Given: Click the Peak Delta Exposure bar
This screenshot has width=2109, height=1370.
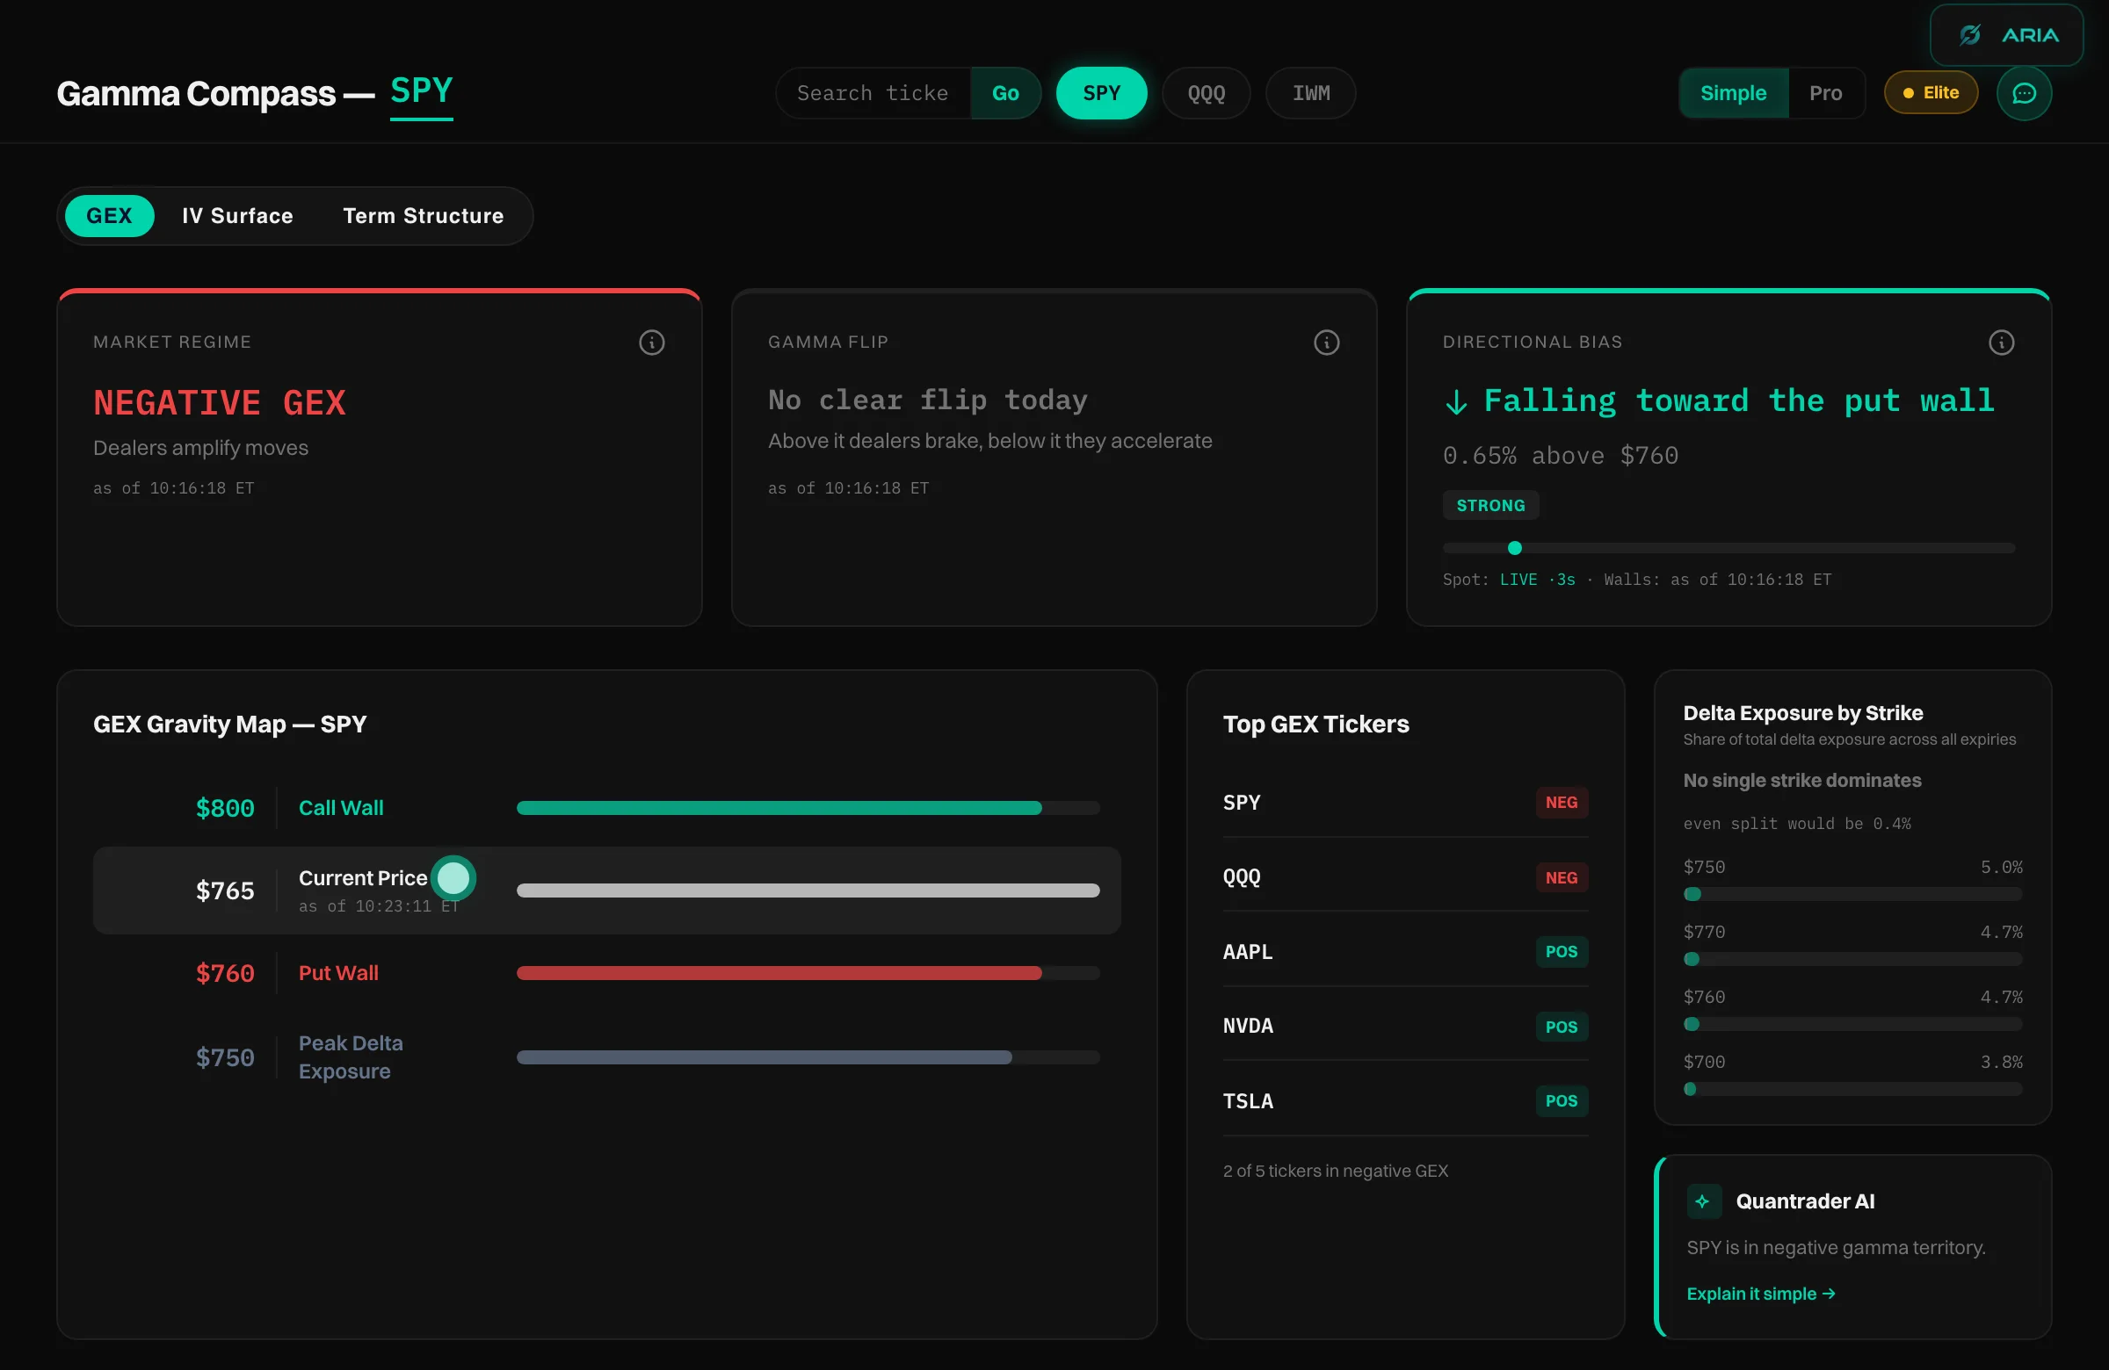Looking at the screenshot, I should point(764,1057).
